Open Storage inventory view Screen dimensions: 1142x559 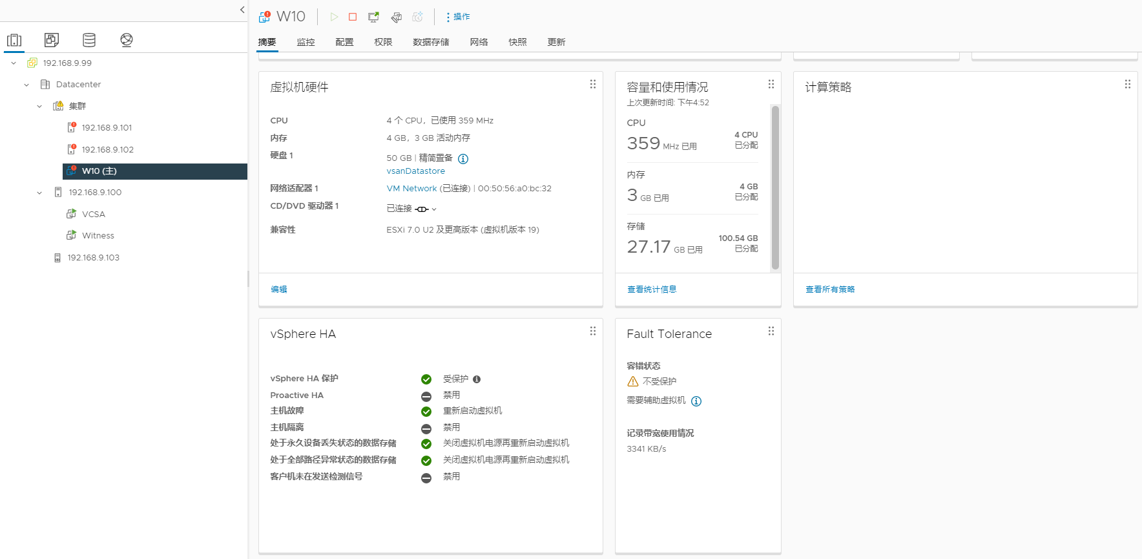[89, 40]
